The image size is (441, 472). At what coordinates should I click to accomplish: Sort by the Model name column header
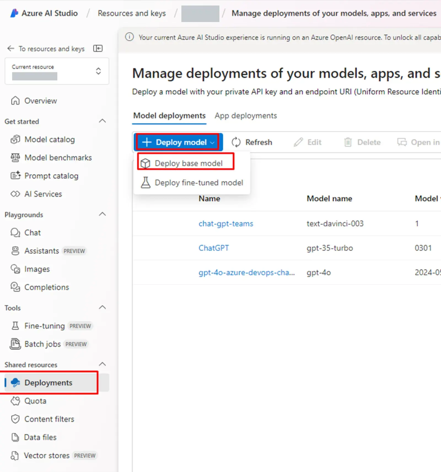[x=329, y=199]
